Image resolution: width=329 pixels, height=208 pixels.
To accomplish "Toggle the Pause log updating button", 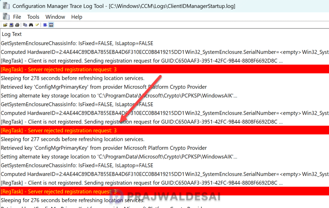I will point(45,25).
